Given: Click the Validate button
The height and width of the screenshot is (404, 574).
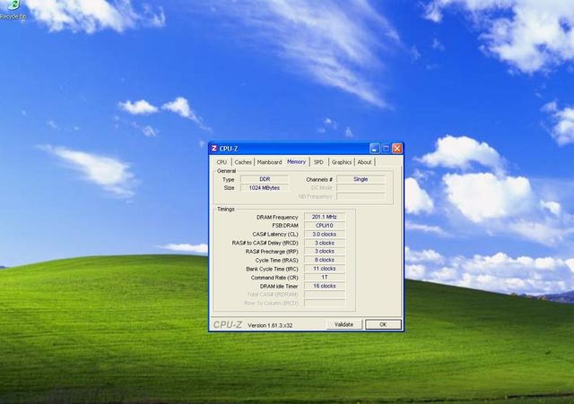Looking at the screenshot, I should [344, 324].
